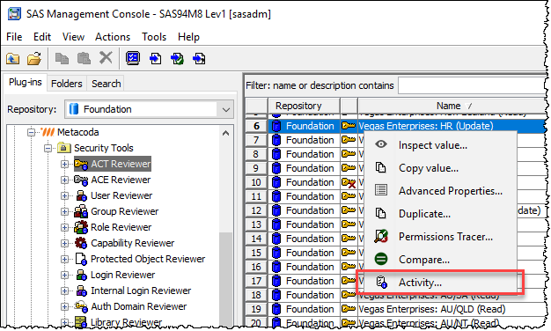Image resolution: width=551 pixels, height=331 pixels.
Task: Click the import page arrow toolbar icon
Action: click(x=155, y=58)
